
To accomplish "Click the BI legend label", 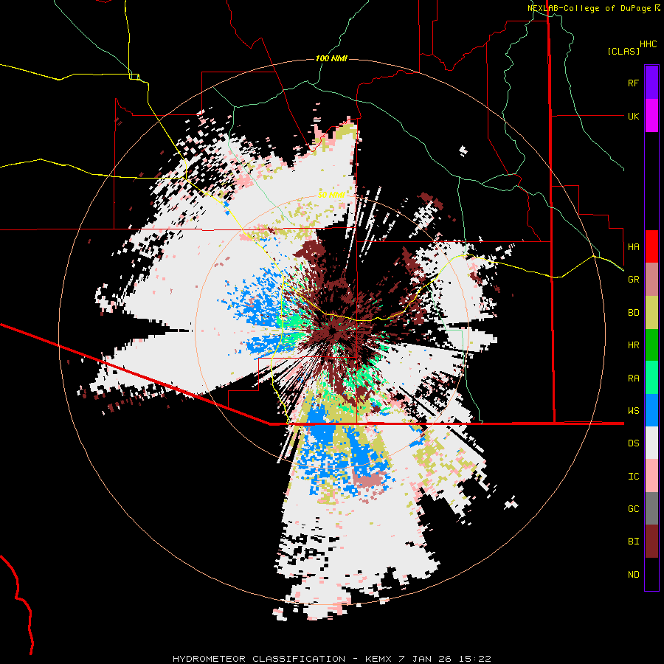I will pyautogui.click(x=633, y=542).
